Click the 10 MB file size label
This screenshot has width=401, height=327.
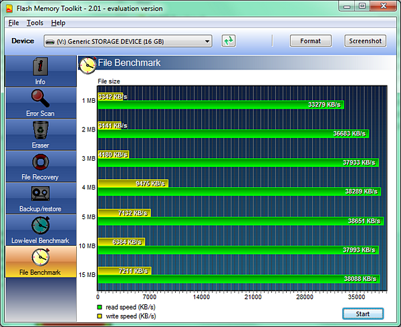point(87,246)
